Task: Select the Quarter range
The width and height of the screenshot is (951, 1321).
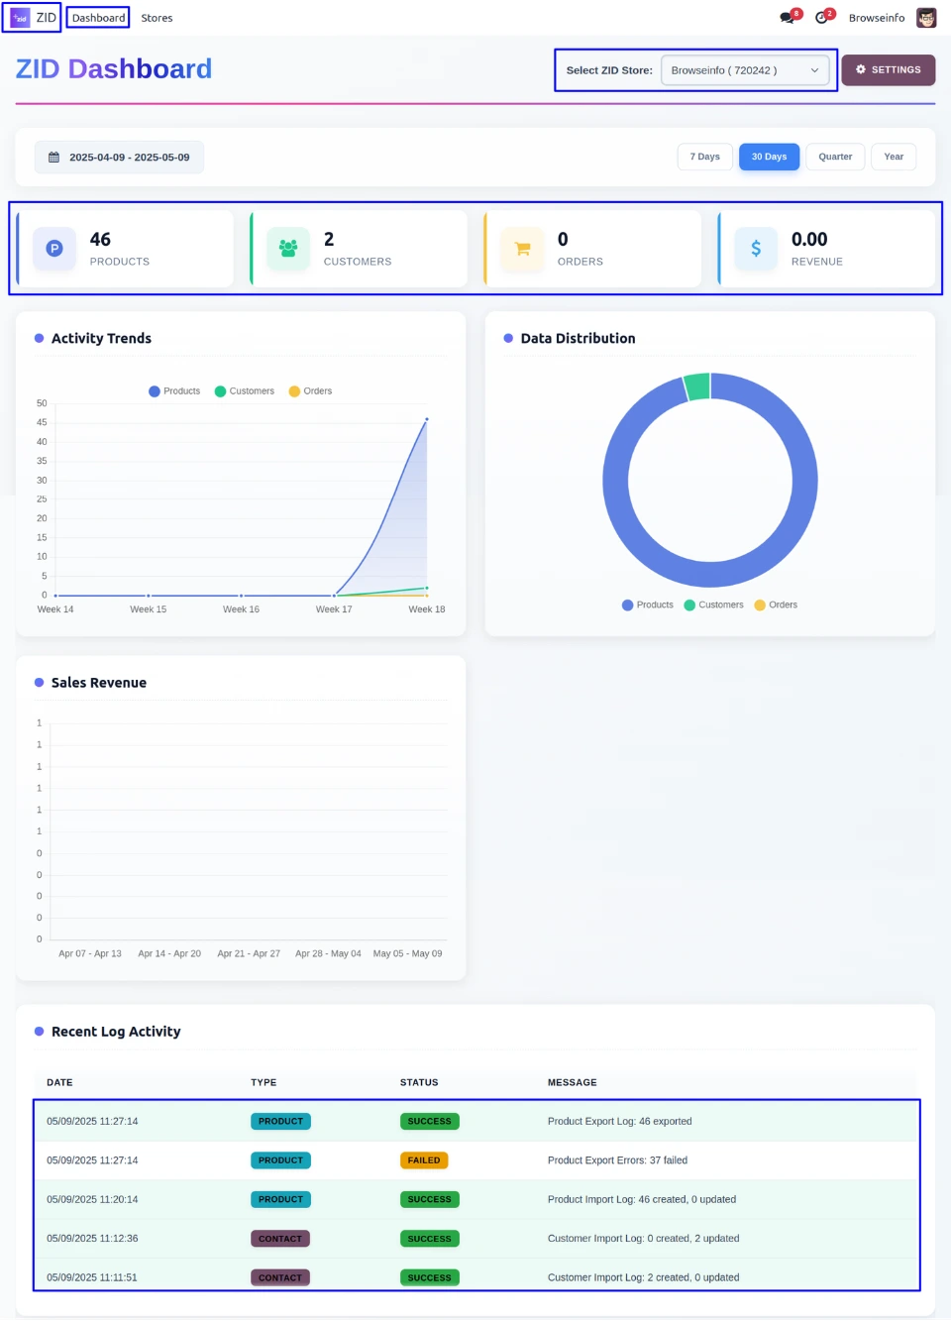Action: [x=835, y=157]
